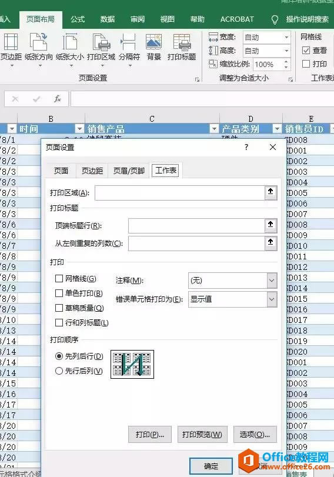Open 页面设置 group dialog launcher
Viewport: 334px width, 477px height.
tap(197, 79)
